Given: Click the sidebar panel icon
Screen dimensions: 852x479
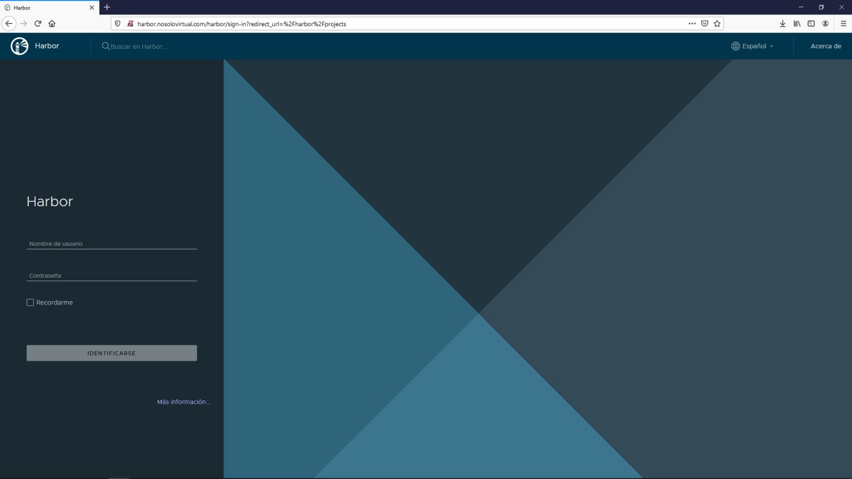Looking at the screenshot, I should [811, 23].
